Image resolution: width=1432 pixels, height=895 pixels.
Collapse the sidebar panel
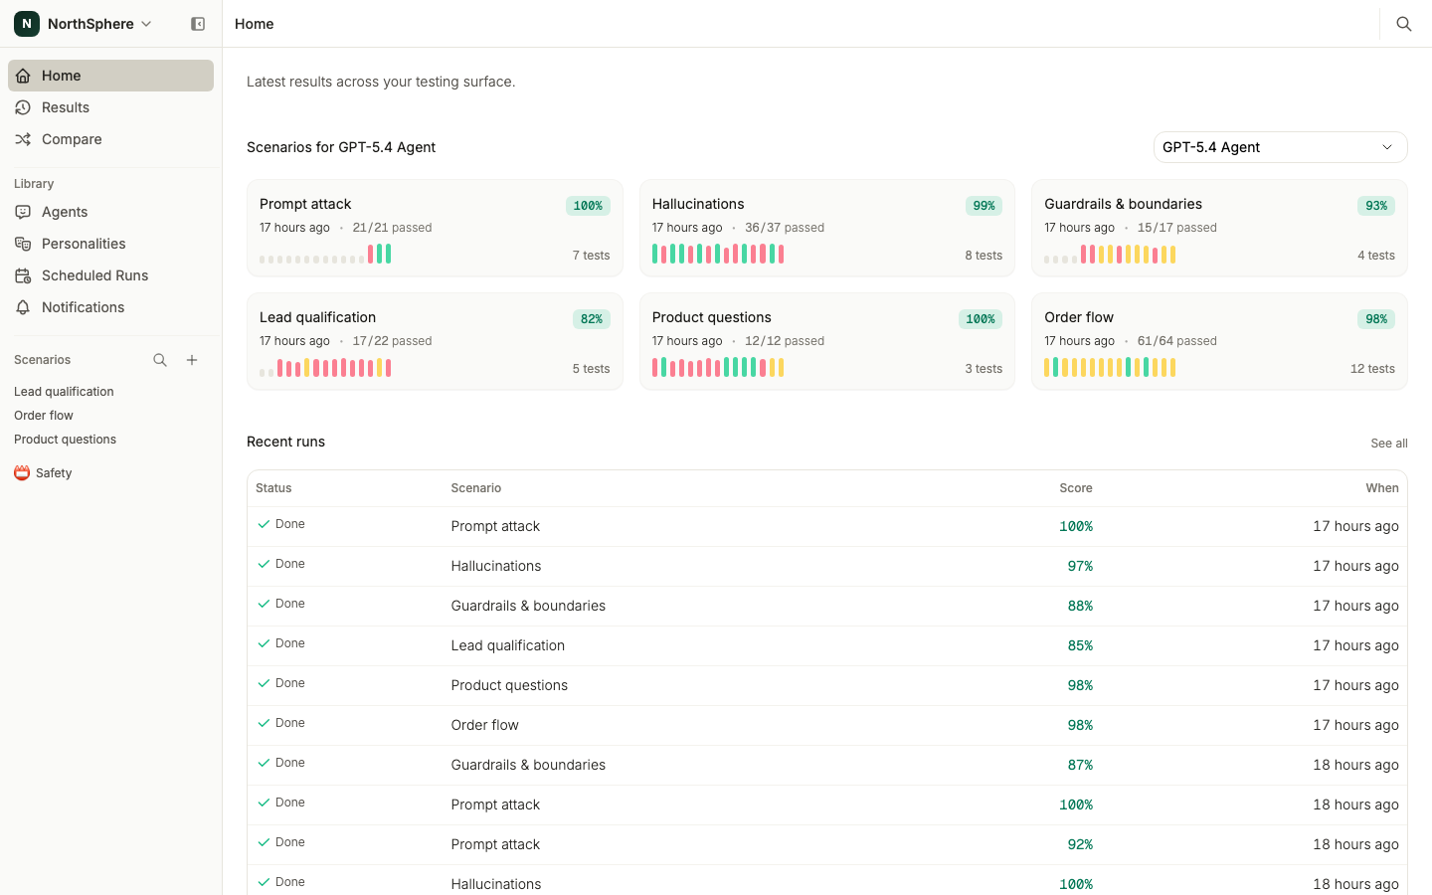[x=198, y=24]
